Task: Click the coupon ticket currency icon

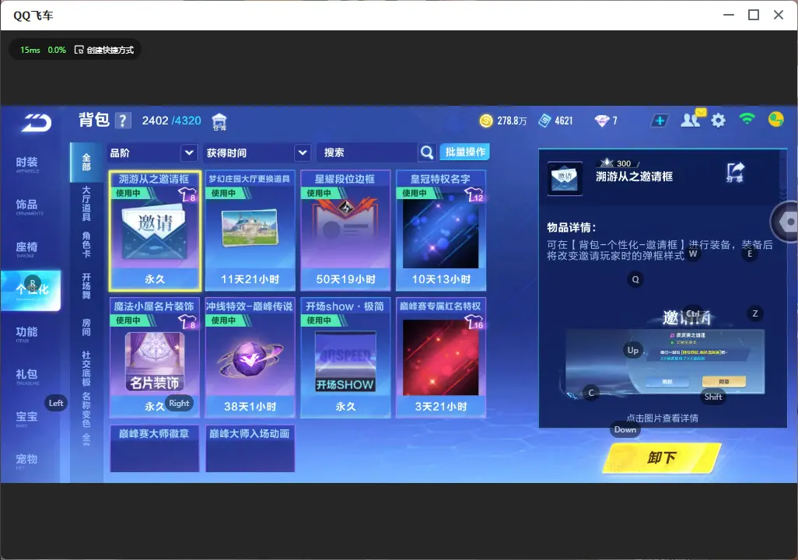Action: [x=544, y=121]
